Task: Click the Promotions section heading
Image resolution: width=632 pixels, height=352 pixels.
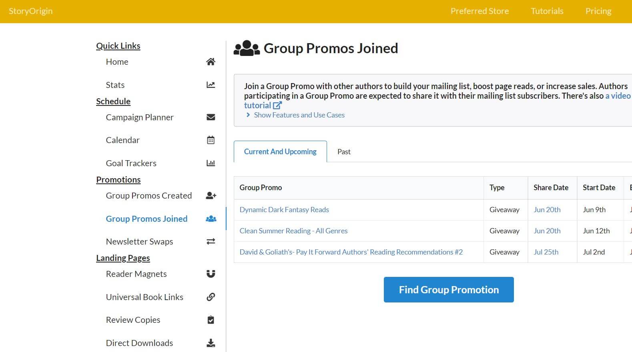Action: [118, 180]
